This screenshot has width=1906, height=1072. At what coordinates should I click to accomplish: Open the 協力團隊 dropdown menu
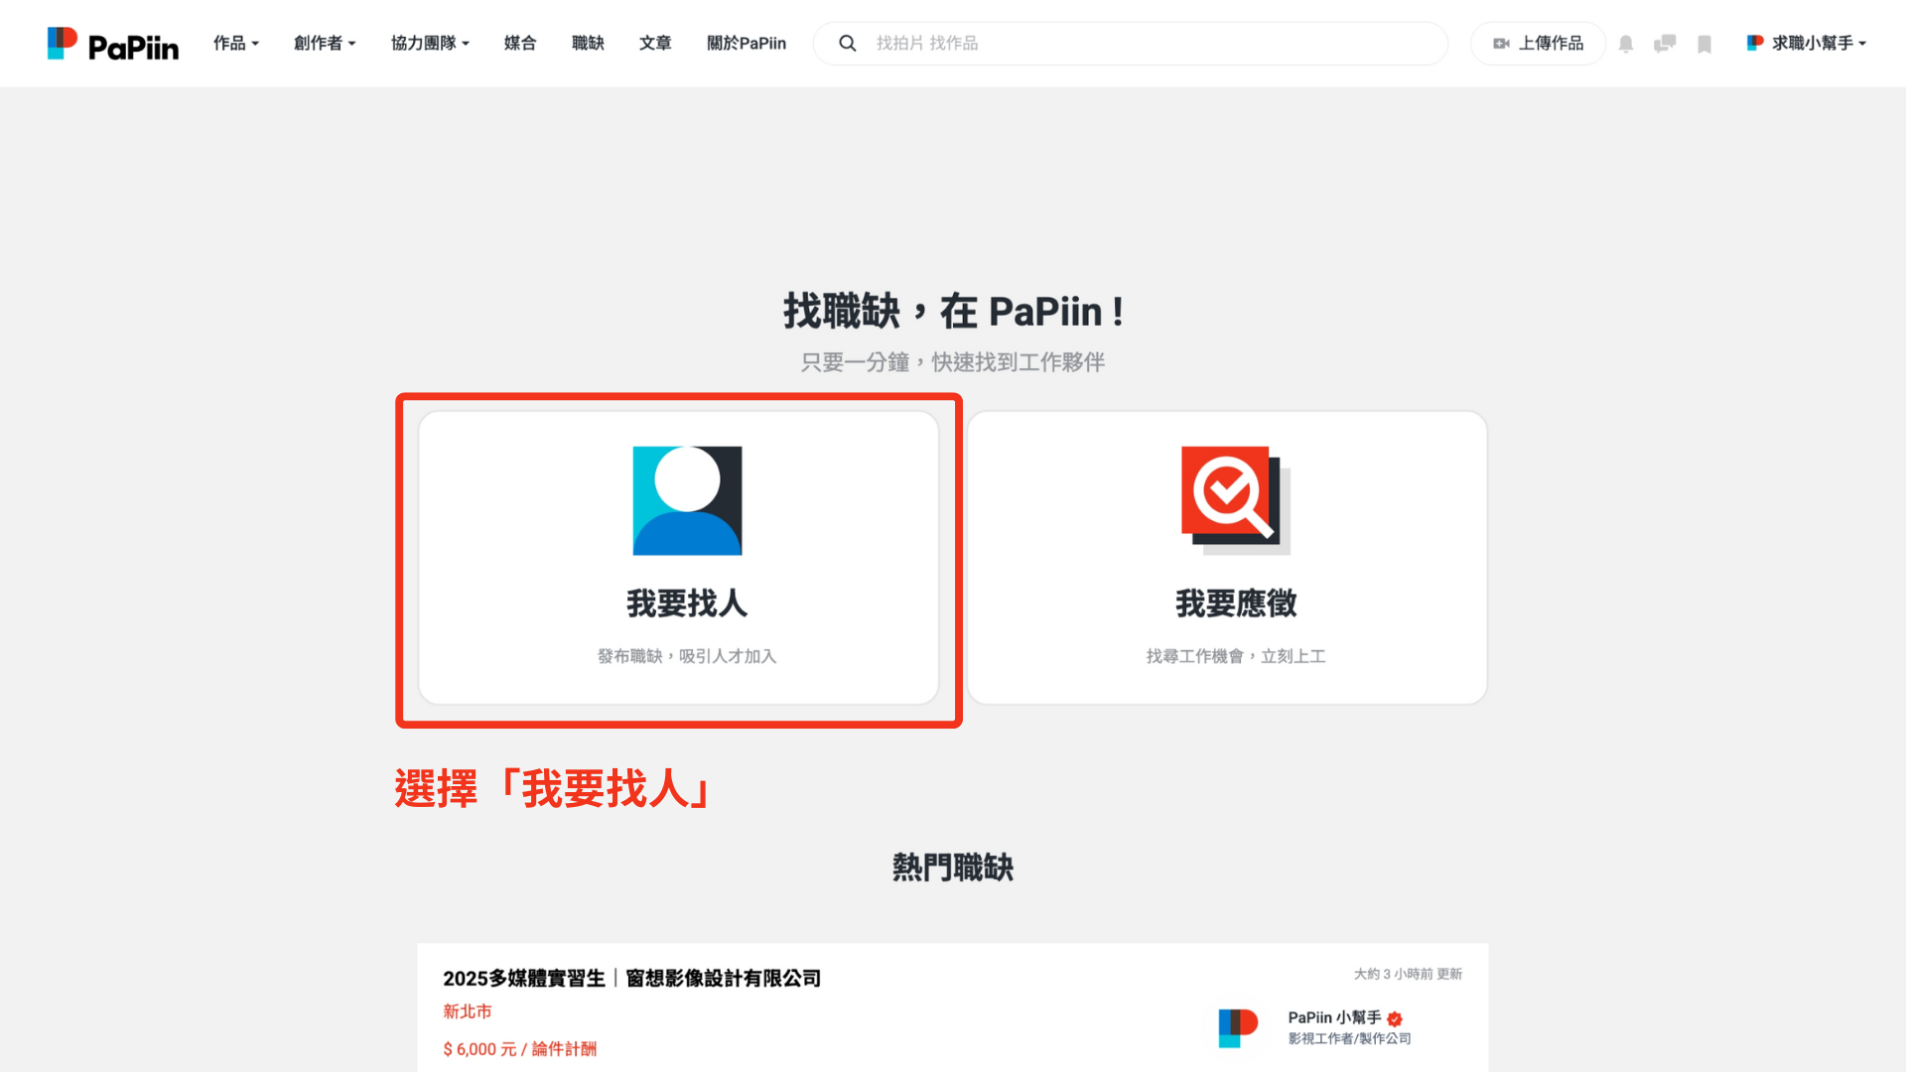(x=430, y=44)
